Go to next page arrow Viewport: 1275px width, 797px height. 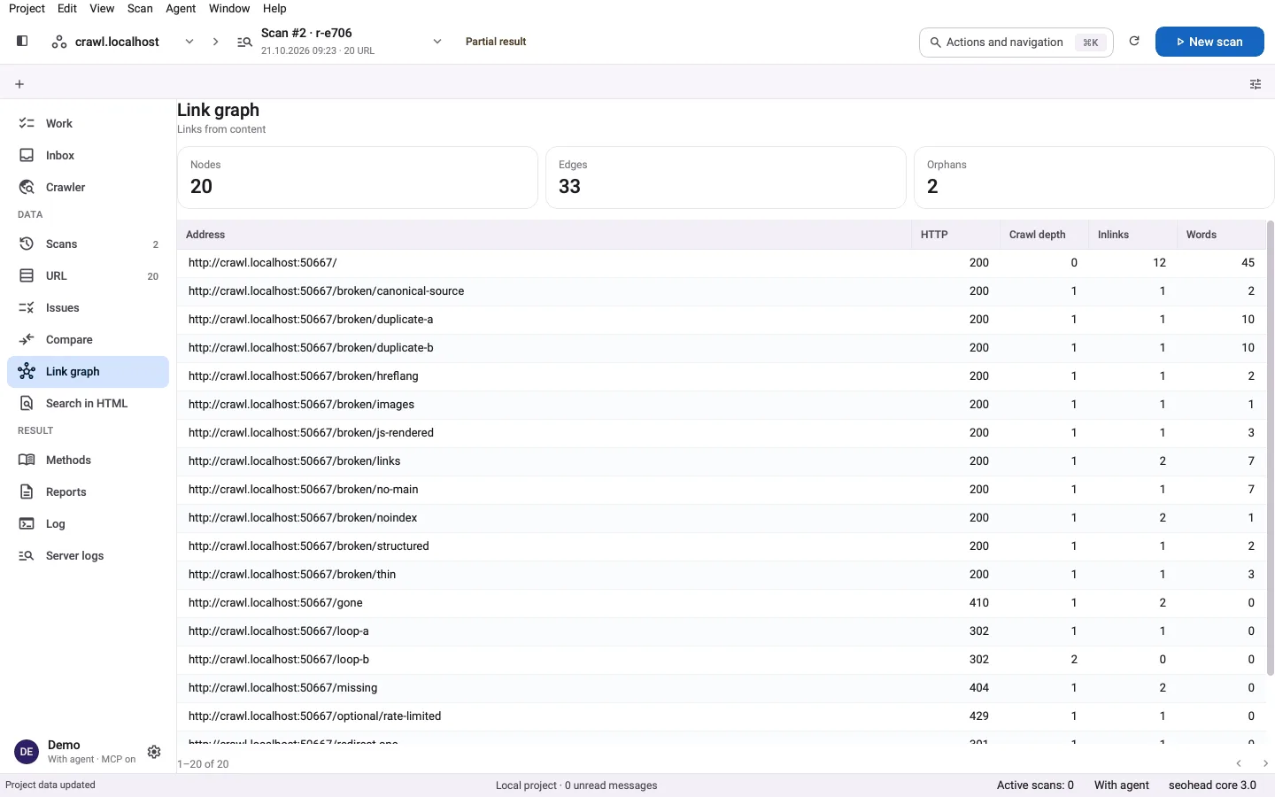1265,763
